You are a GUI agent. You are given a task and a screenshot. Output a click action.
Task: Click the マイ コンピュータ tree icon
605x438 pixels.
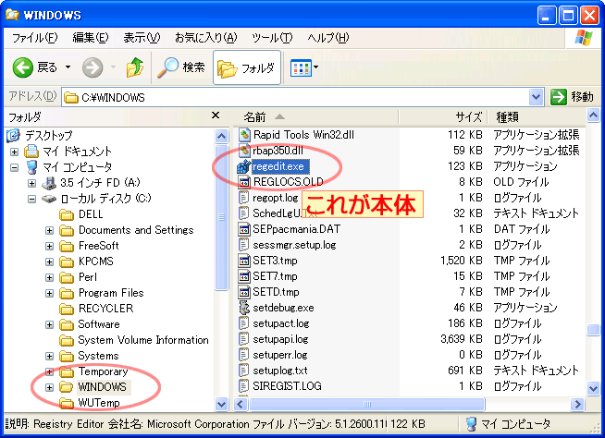point(32,167)
